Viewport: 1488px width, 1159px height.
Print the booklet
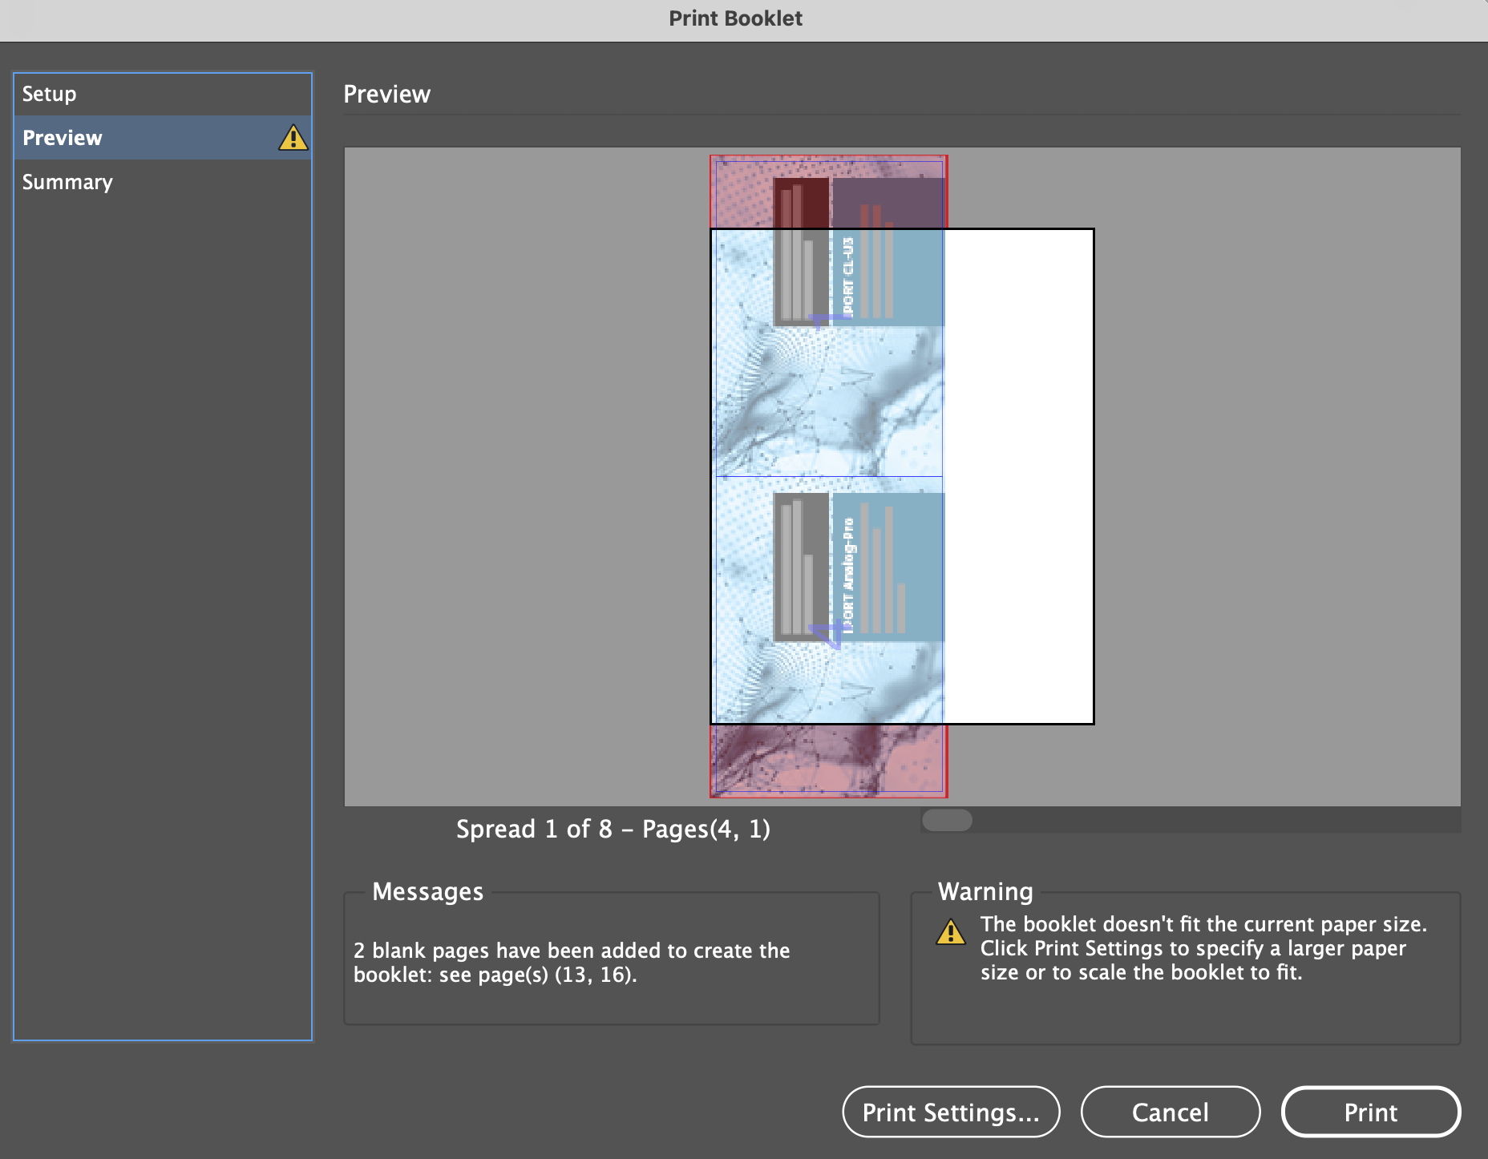click(x=1370, y=1112)
